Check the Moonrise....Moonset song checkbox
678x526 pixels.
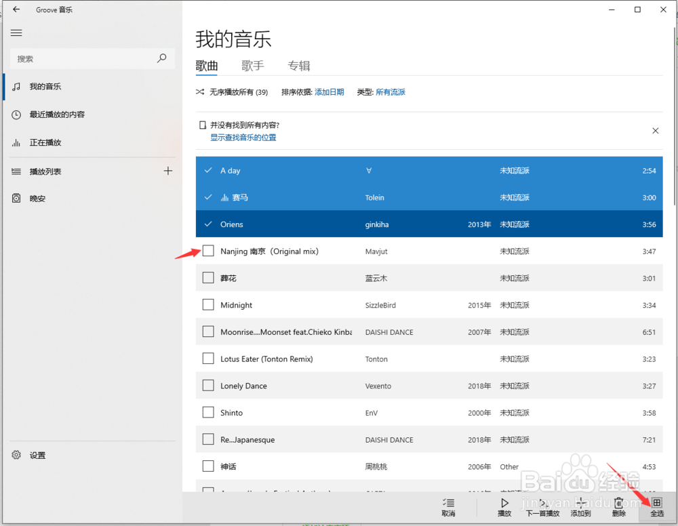(208, 331)
